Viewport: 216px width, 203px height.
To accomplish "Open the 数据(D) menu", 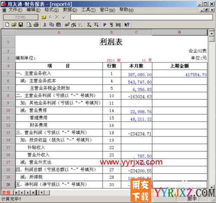I will pyautogui.click(x=70, y=10).
